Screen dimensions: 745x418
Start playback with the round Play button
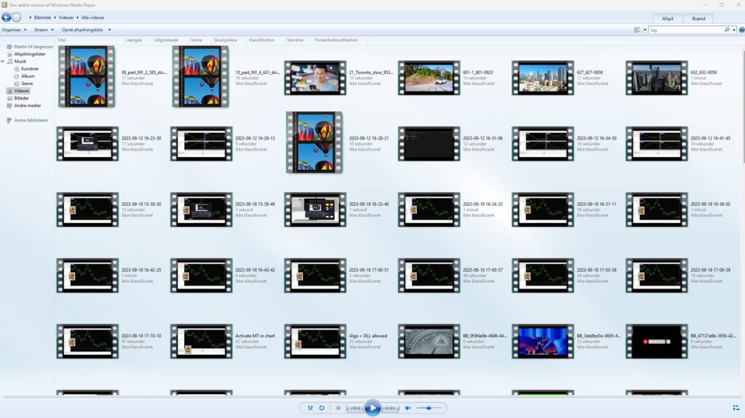373,408
